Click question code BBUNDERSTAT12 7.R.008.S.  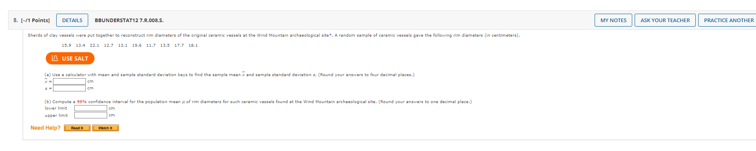click(x=129, y=20)
